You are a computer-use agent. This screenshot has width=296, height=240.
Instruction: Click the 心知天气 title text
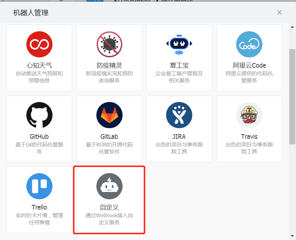click(x=39, y=66)
